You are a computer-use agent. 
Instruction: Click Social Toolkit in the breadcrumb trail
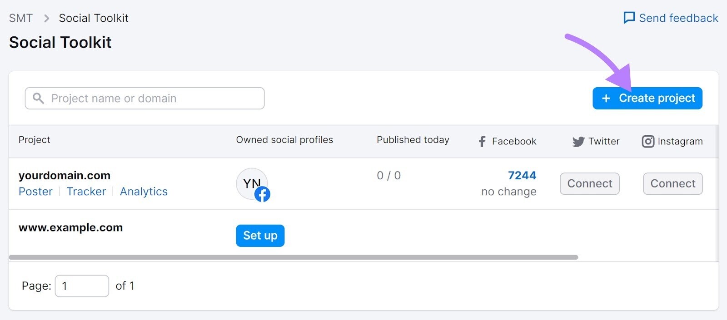click(x=93, y=18)
